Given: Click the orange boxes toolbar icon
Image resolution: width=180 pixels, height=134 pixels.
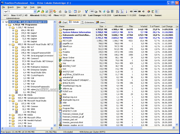Looking at the screenshot, I should 55,12.
